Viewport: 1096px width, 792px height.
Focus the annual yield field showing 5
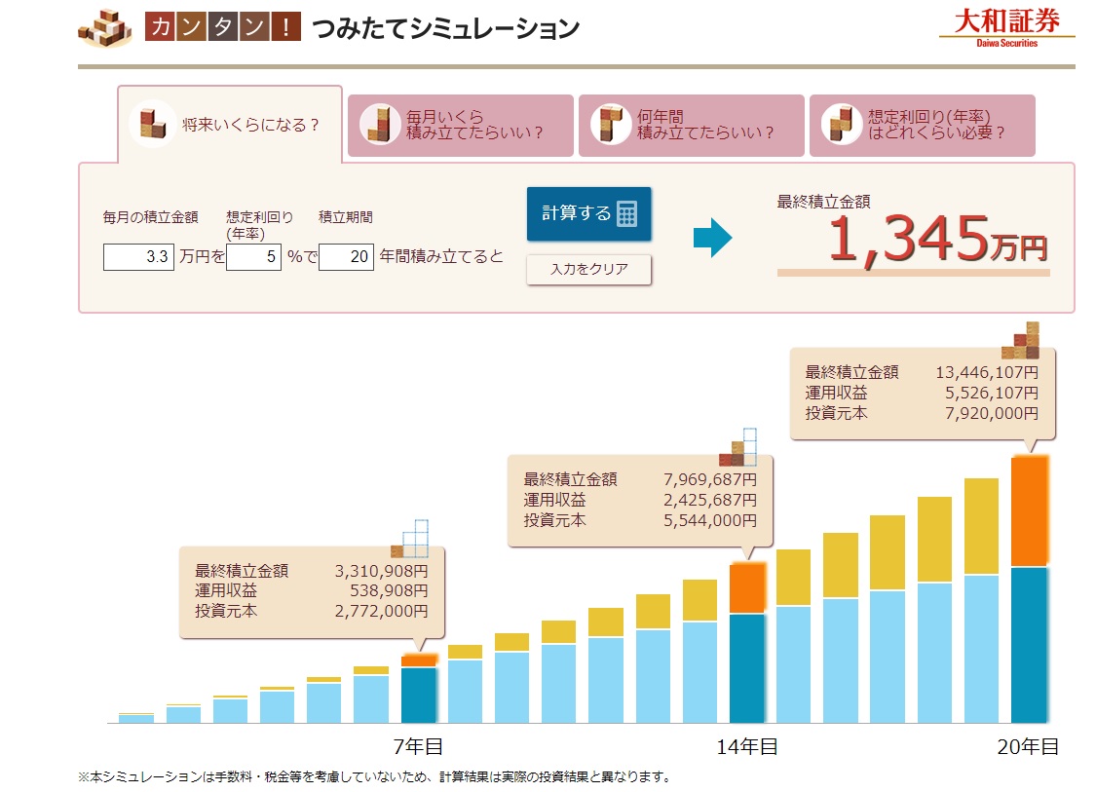click(253, 257)
